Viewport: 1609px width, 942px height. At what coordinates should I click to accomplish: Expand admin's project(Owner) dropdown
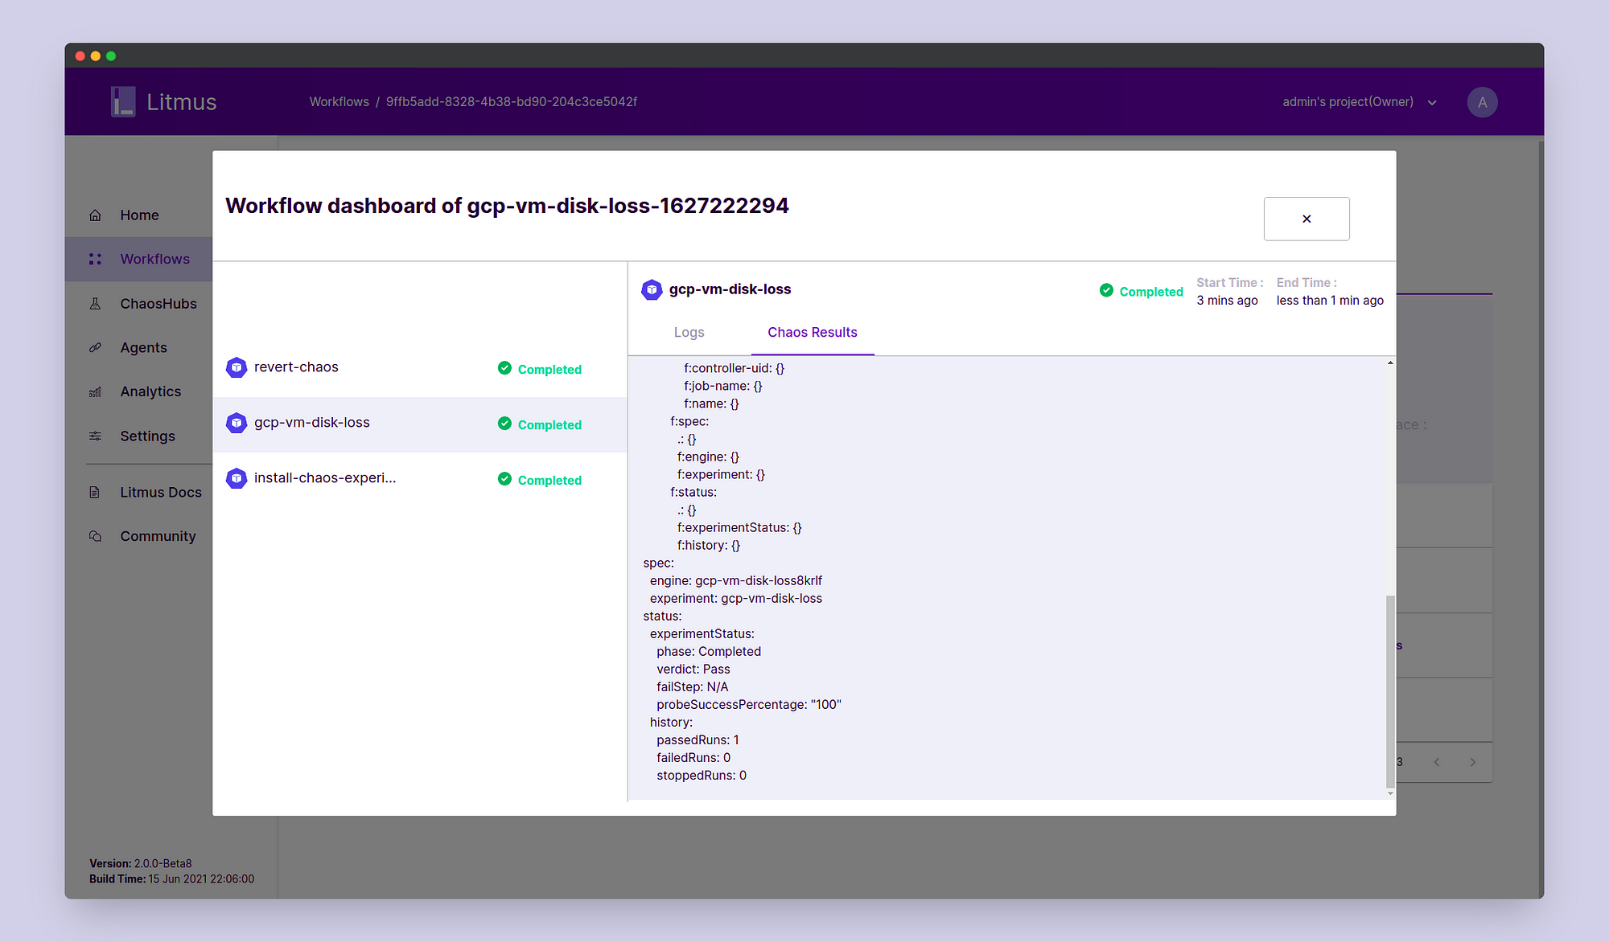point(1360,102)
